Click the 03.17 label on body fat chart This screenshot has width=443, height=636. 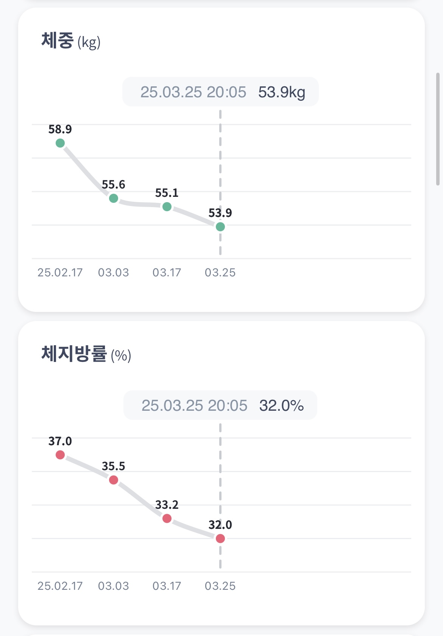tap(167, 586)
